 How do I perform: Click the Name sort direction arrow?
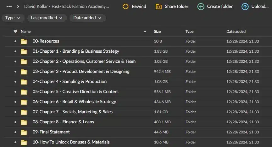145,32
